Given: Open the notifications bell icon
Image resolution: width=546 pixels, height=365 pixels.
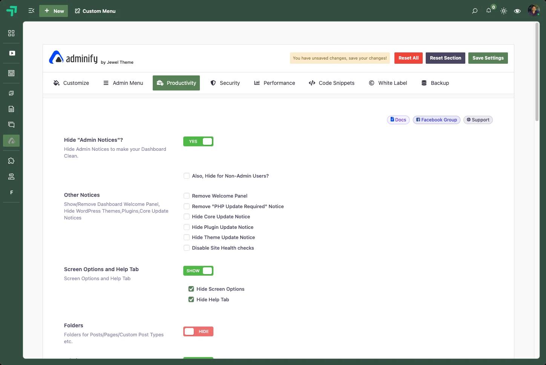Looking at the screenshot, I should [x=489, y=11].
